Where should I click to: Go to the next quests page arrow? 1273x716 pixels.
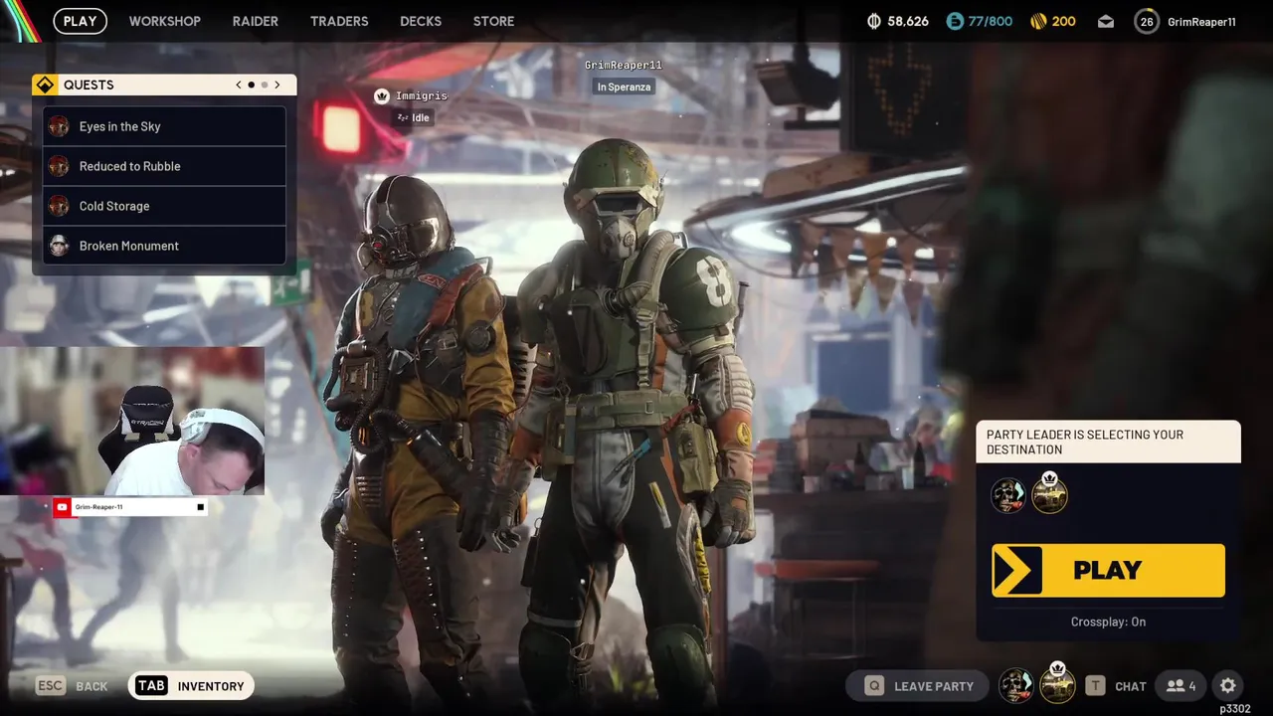click(276, 85)
